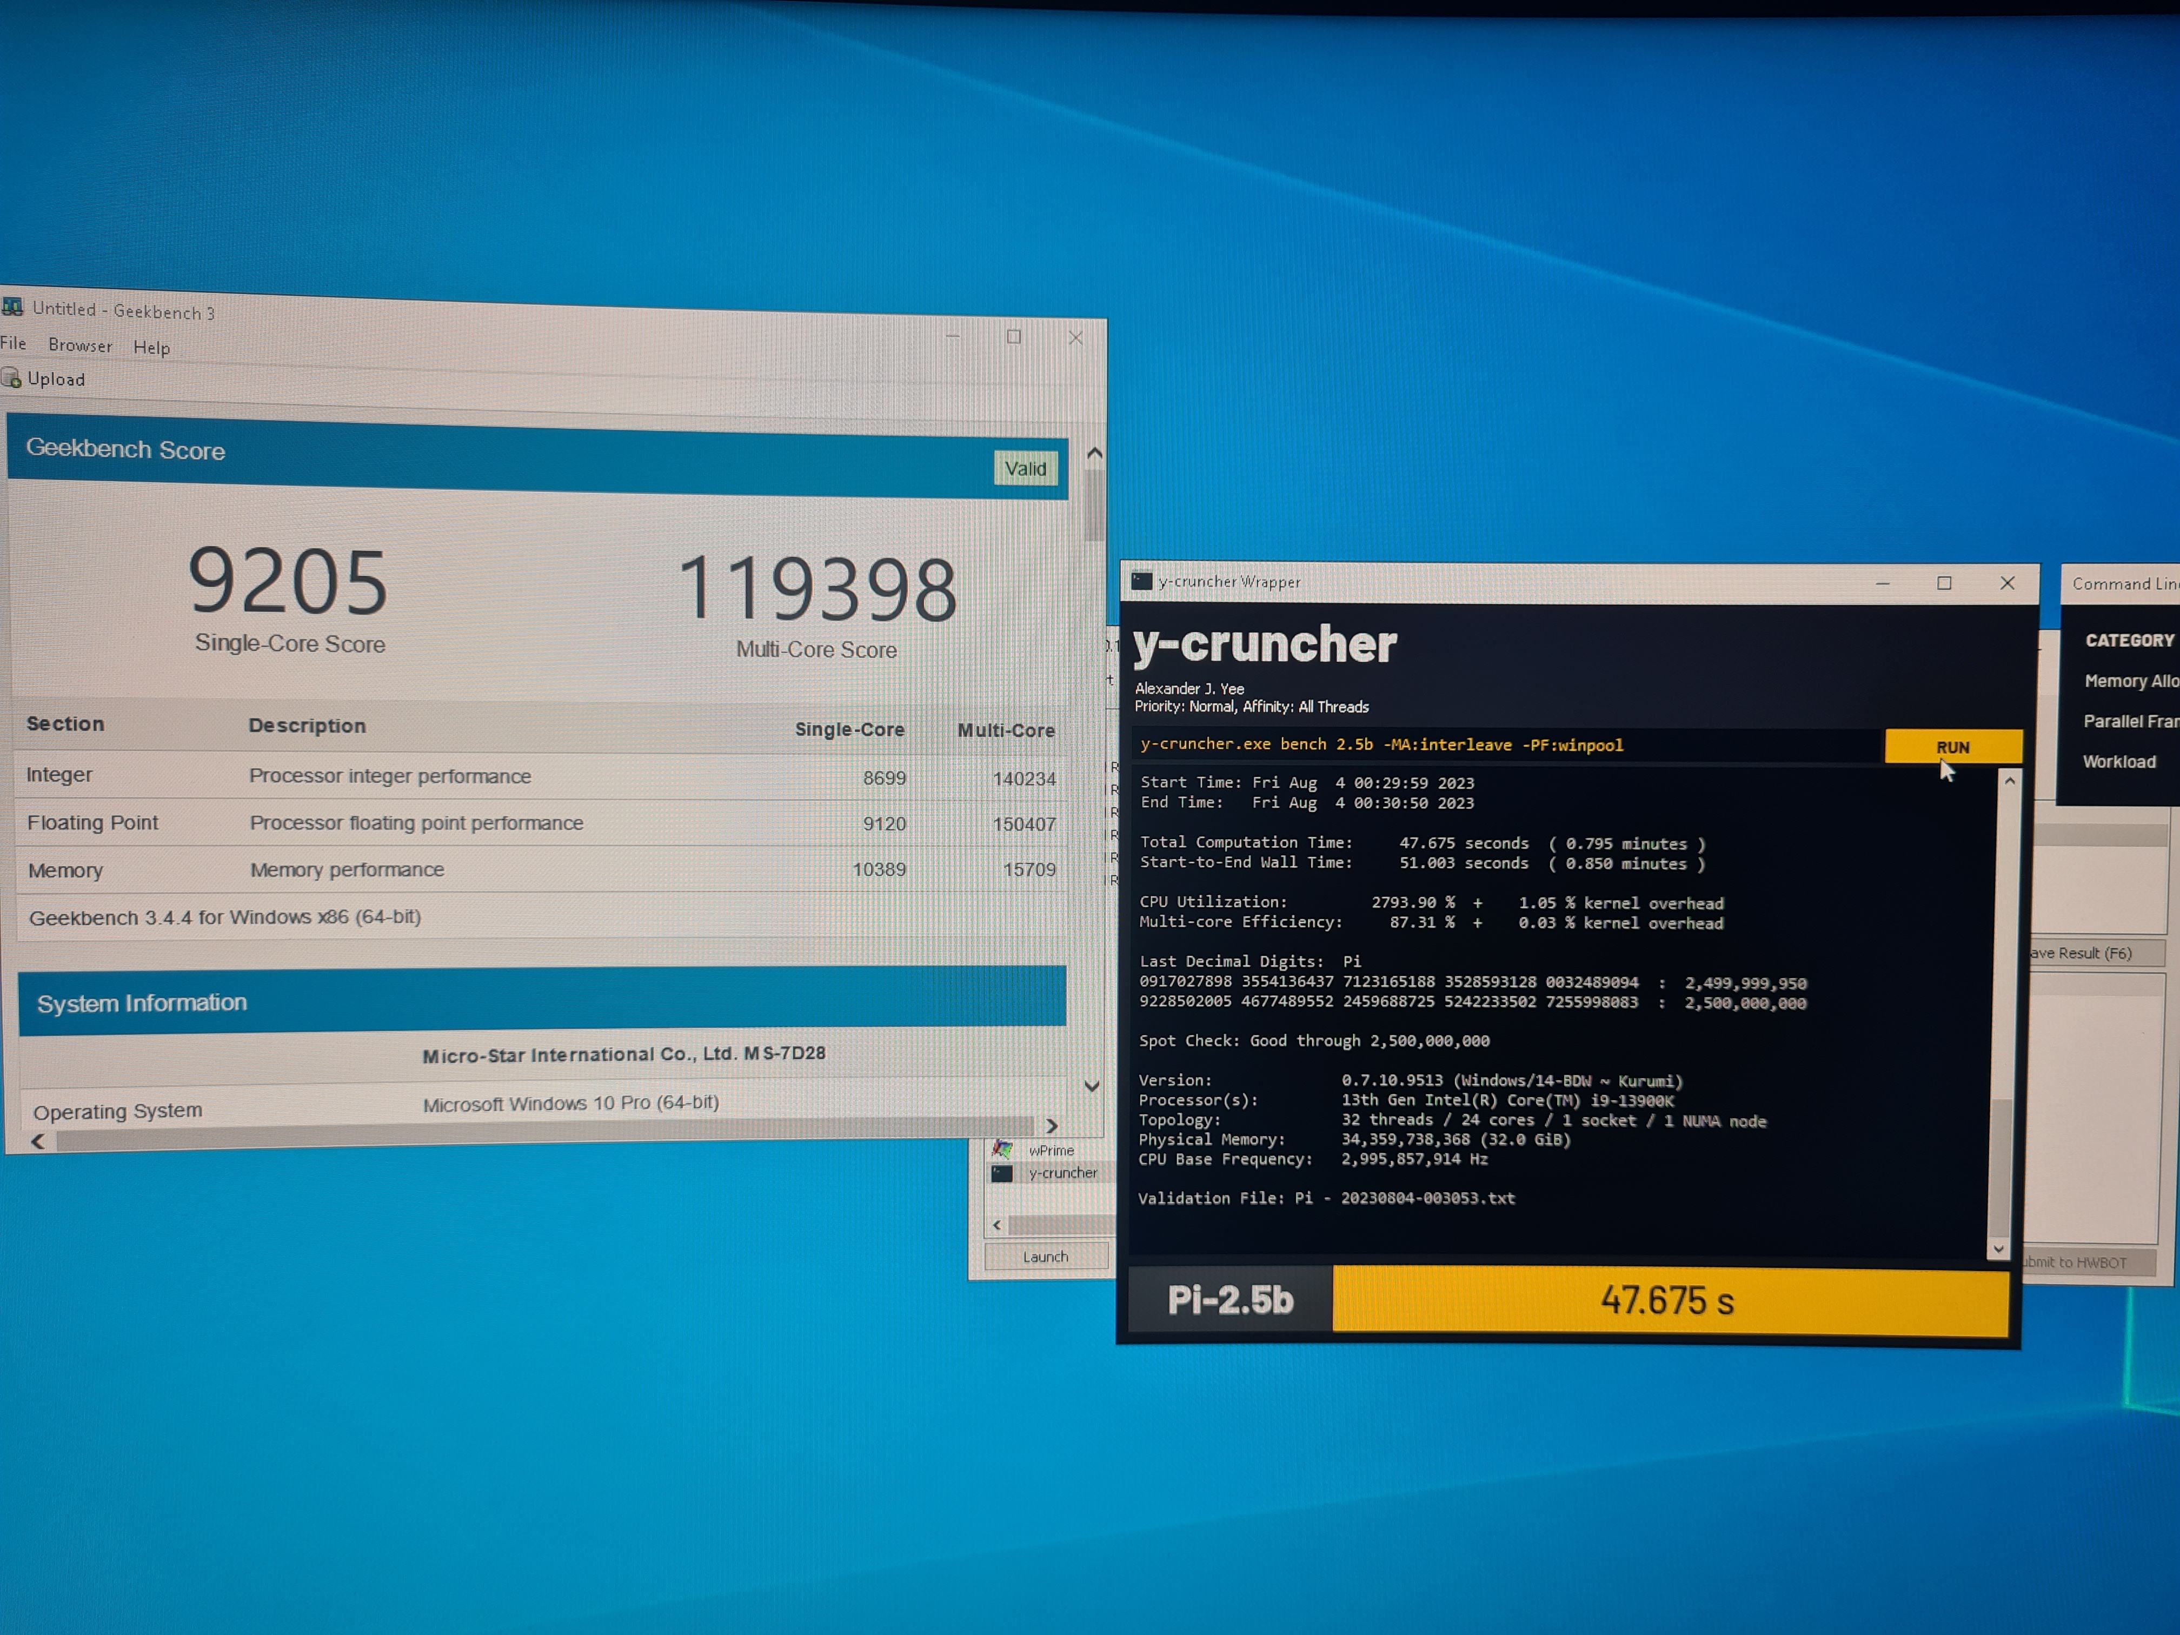Select the Floating Point row in Geekbench table
This screenshot has height=1635, width=2180.
[x=541, y=823]
